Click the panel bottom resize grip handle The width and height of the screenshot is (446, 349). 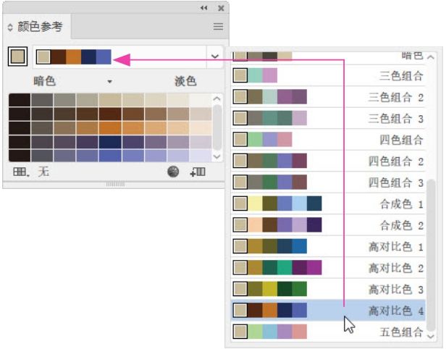coord(115,184)
